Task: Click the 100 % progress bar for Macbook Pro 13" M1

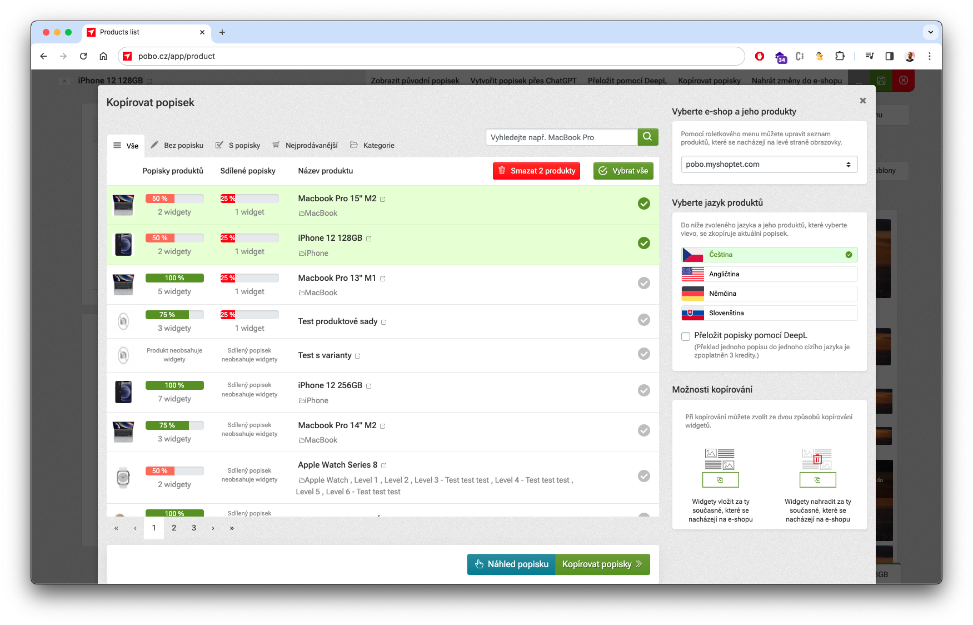Action: tap(174, 278)
